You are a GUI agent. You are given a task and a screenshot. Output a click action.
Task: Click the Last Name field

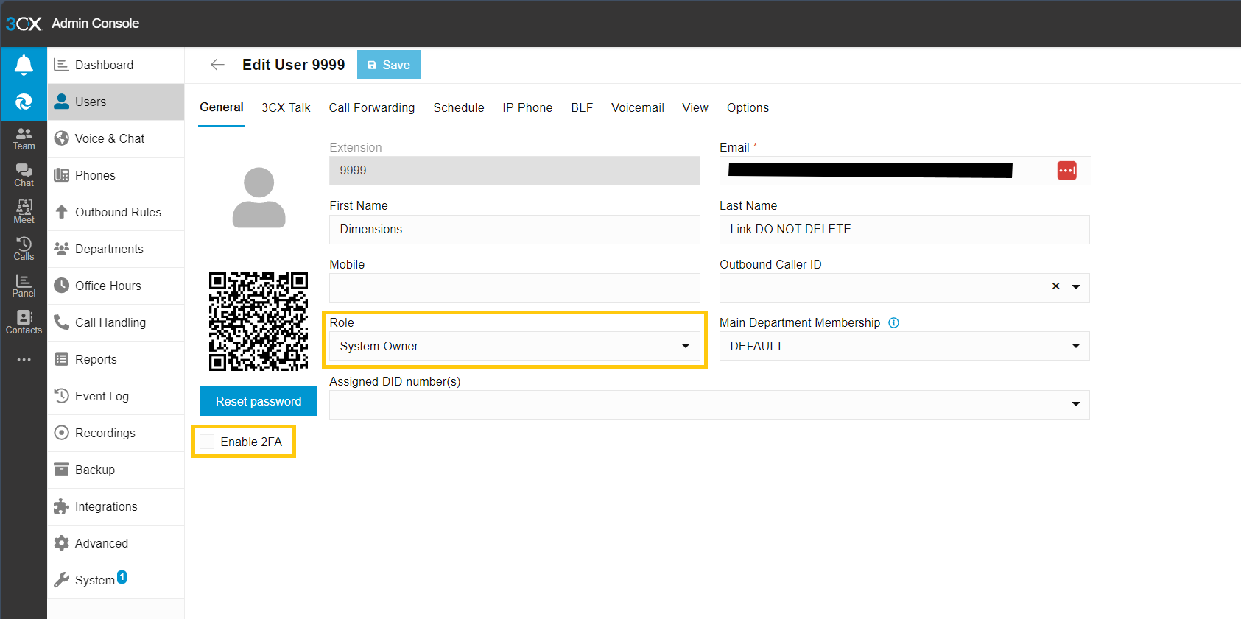pos(904,230)
